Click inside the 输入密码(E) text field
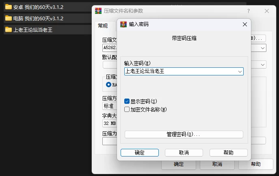This screenshot has width=279, height=176. point(181,71)
